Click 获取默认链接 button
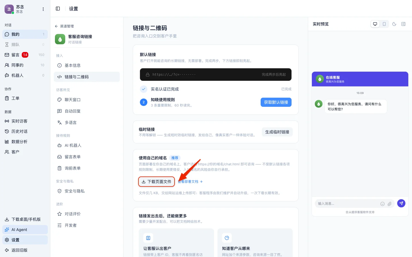This screenshot has width=412, height=257. [x=276, y=102]
